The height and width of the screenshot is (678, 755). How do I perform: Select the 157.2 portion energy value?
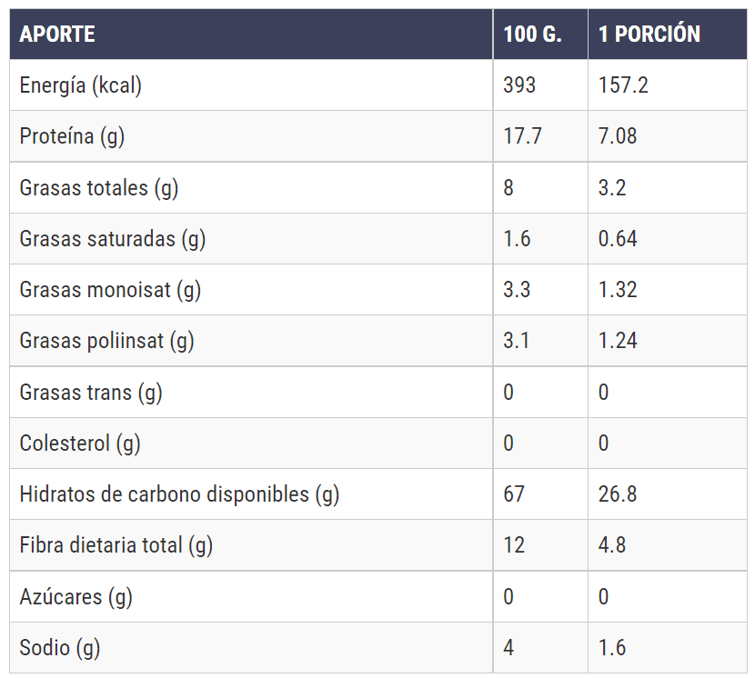(x=623, y=85)
